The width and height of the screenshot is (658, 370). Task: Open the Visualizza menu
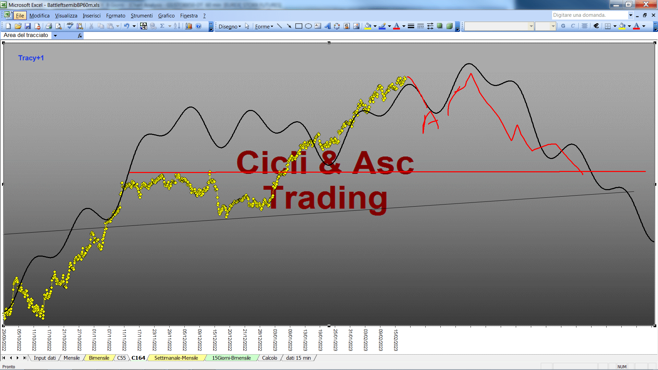pyautogui.click(x=66, y=16)
